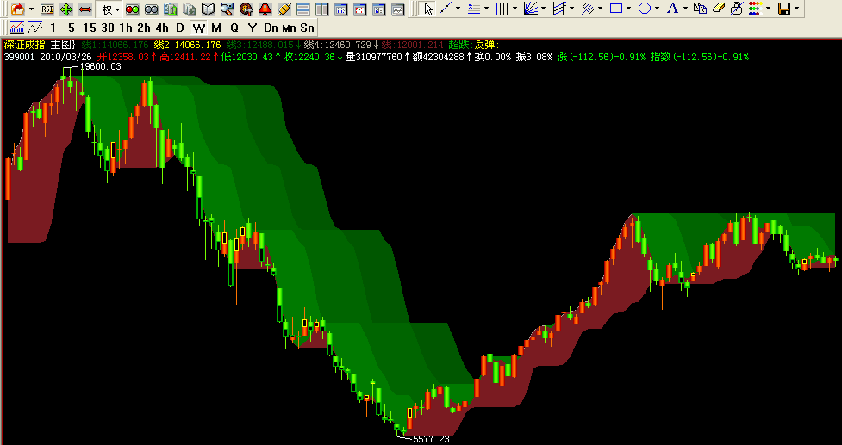Click the RSI indicator icon
The height and width of the screenshot is (445, 842).
[x=47, y=9]
